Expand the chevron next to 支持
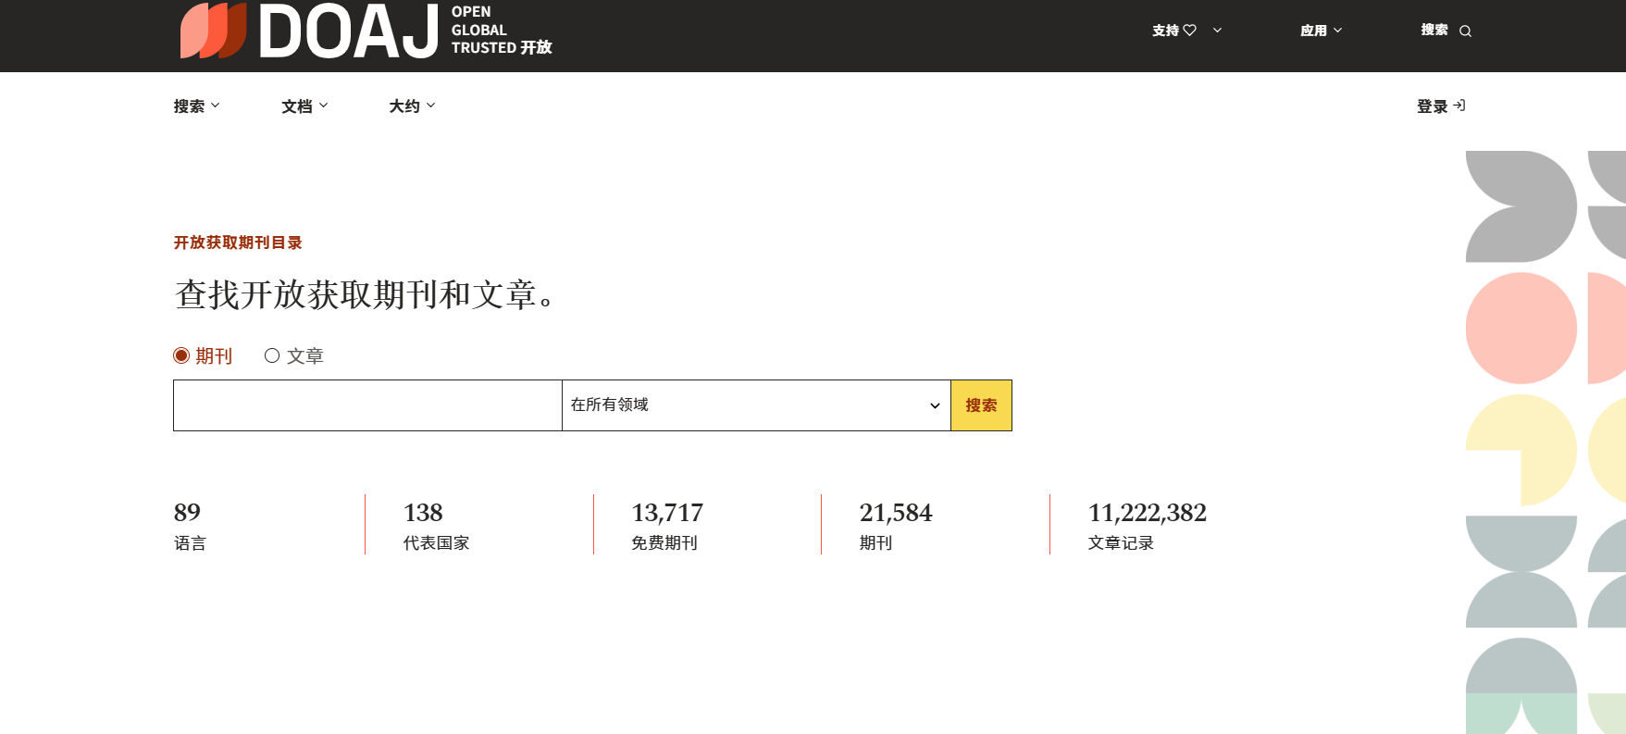 pyautogui.click(x=1217, y=31)
